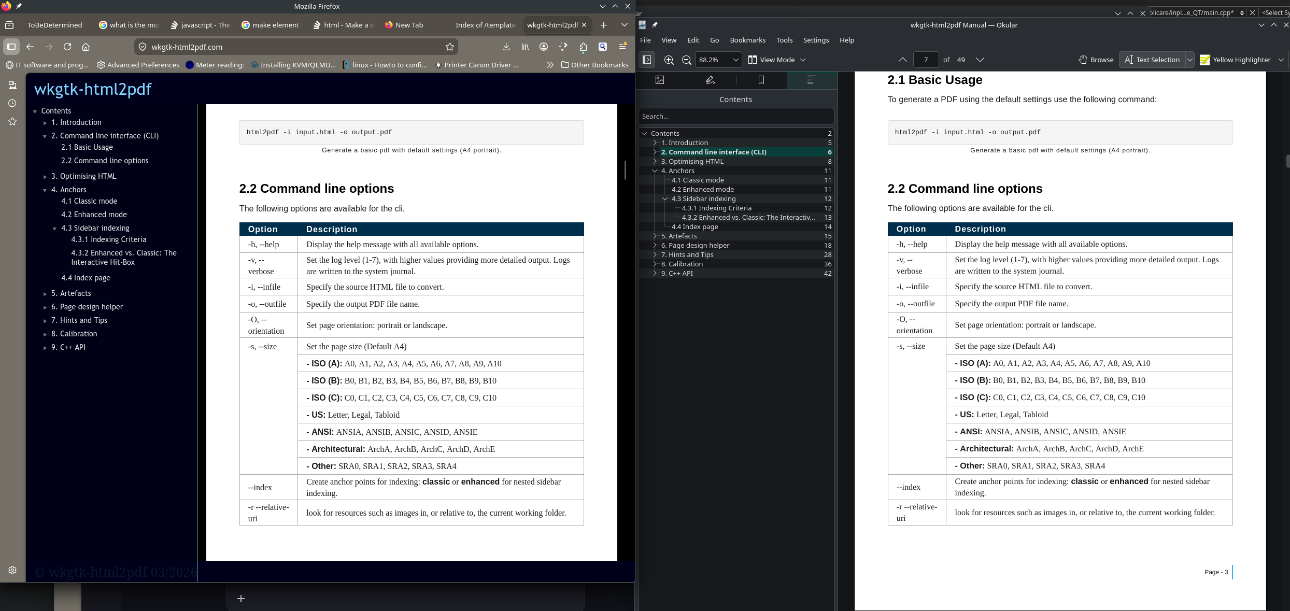Screen dimensions: 1290x611
Task: Show Okular contents panel tab
Action: (812, 80)
